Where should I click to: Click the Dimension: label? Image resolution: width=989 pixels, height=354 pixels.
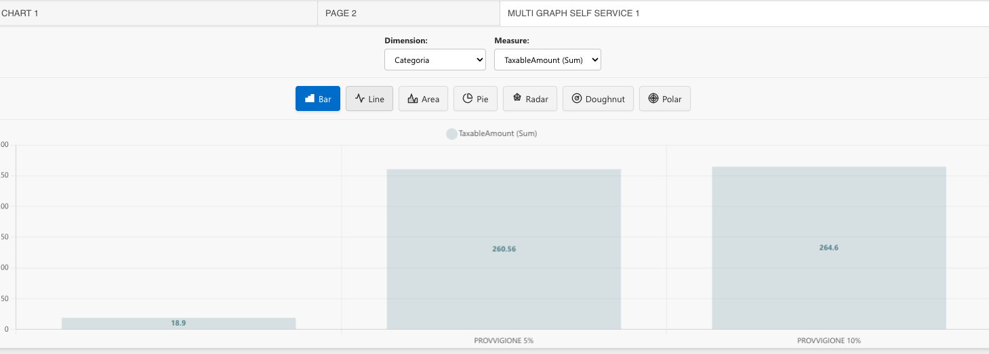(406, 41)
